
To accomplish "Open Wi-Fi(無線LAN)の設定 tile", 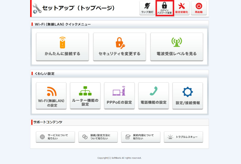I will point(51,95).
